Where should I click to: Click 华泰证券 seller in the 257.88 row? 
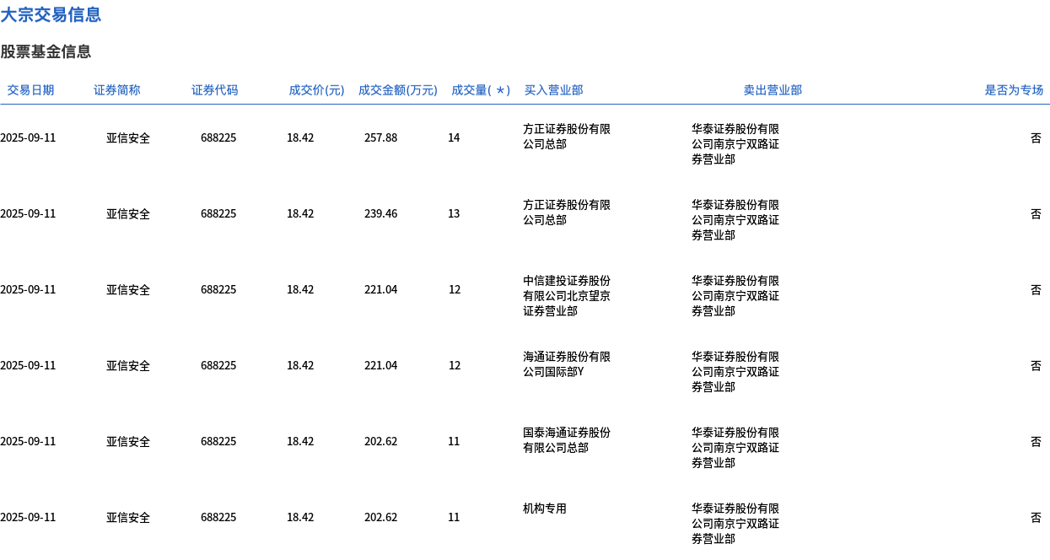click(735, 144)
